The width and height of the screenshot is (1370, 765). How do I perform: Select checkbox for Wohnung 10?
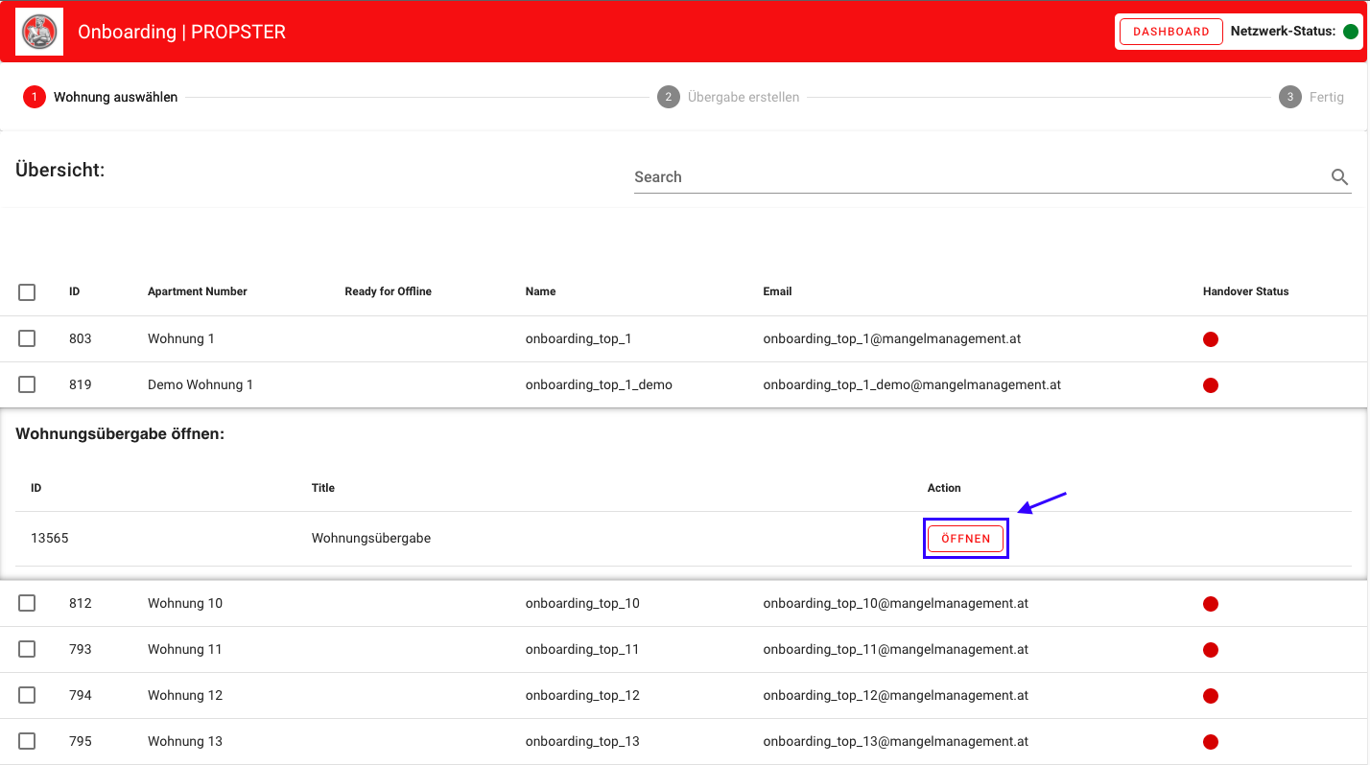(x=27, y=603)
